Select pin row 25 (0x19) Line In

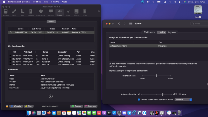pos(51,59)
